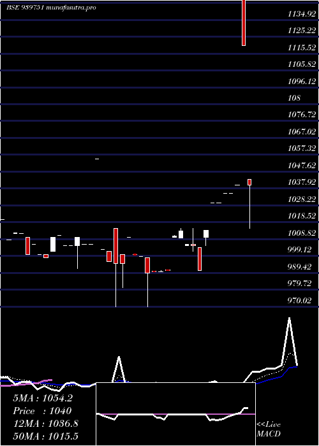Screen dimensions: 319x446
Task: Click the BSE 989751 munafasutra.pro title text
Action: coord(51,8)
